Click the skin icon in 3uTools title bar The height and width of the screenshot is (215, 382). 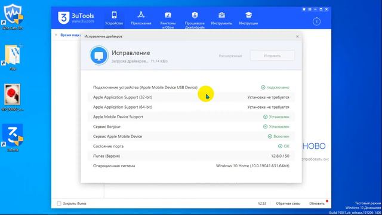tap(304, 10)
